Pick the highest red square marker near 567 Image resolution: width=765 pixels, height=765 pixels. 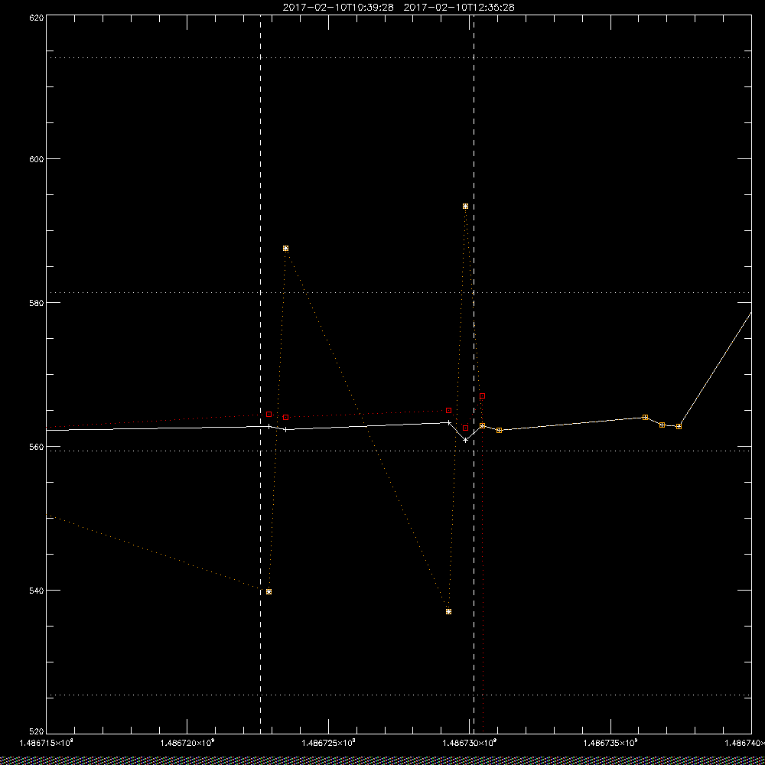(x=483, y=396)
